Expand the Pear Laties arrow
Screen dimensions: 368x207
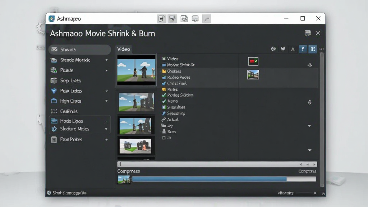coord(106,91)
